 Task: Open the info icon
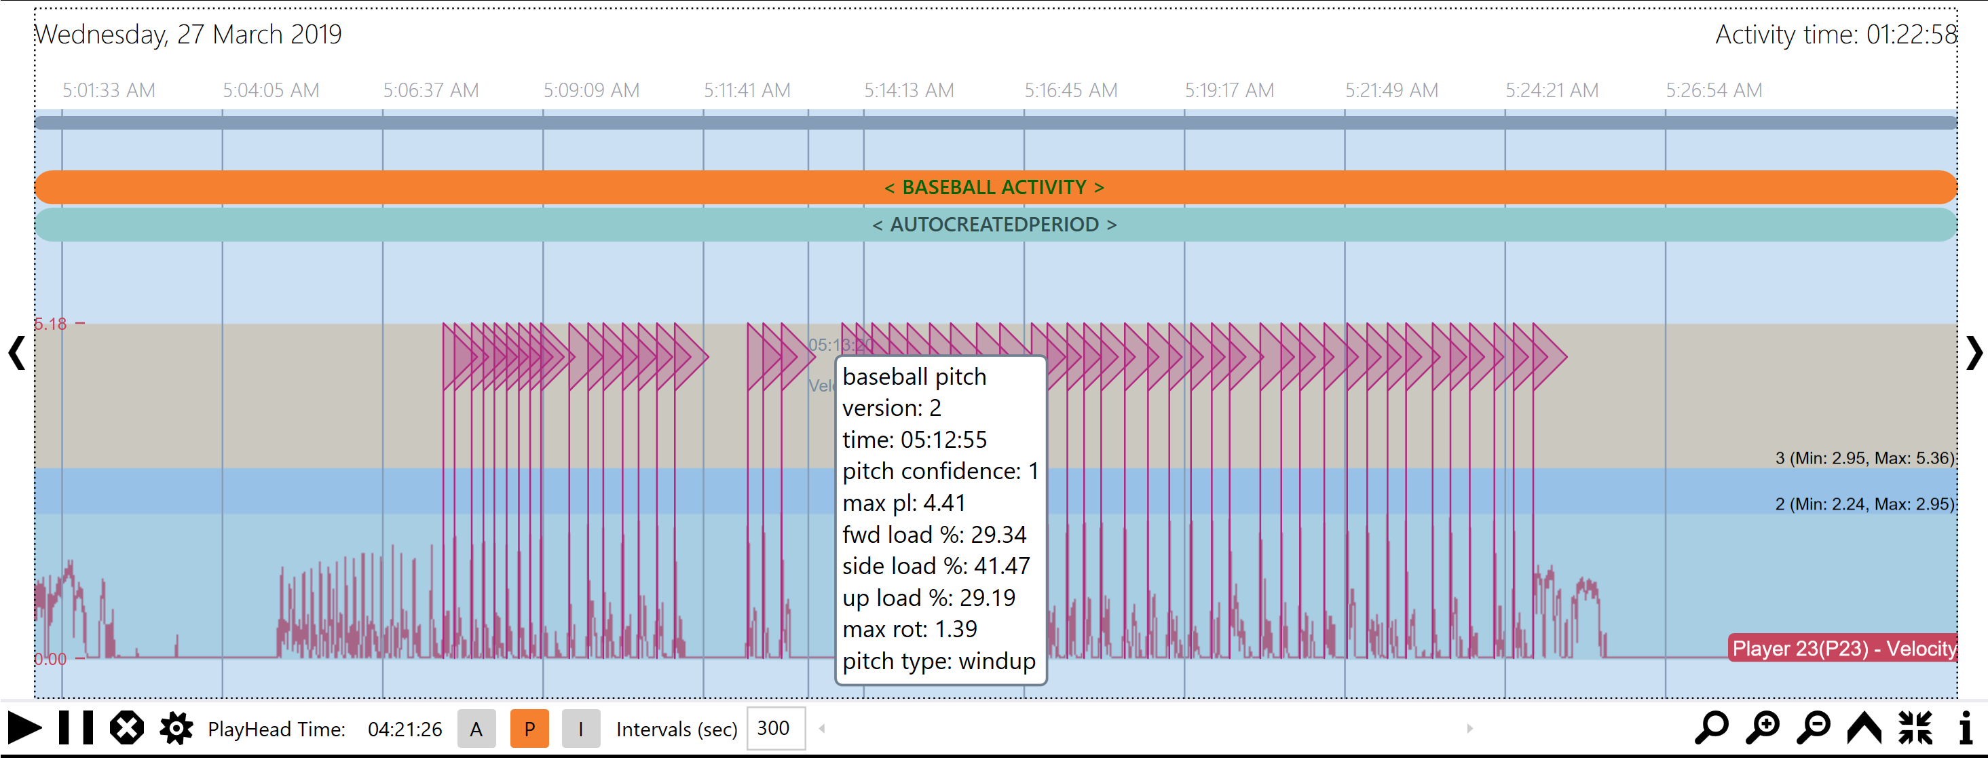1965,728
